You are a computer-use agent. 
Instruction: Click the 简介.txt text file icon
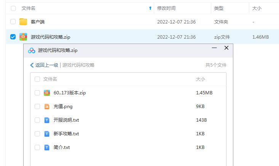coord(47,147)
